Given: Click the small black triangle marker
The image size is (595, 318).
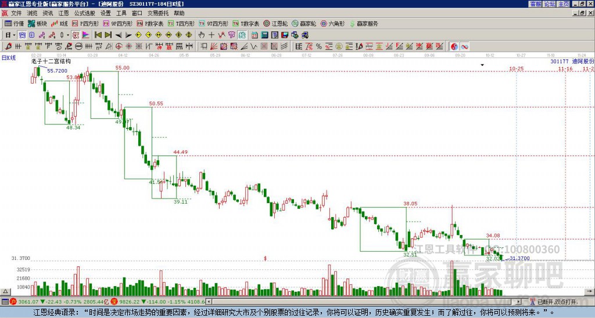Looking at the screenshot, I should (482, 65).
